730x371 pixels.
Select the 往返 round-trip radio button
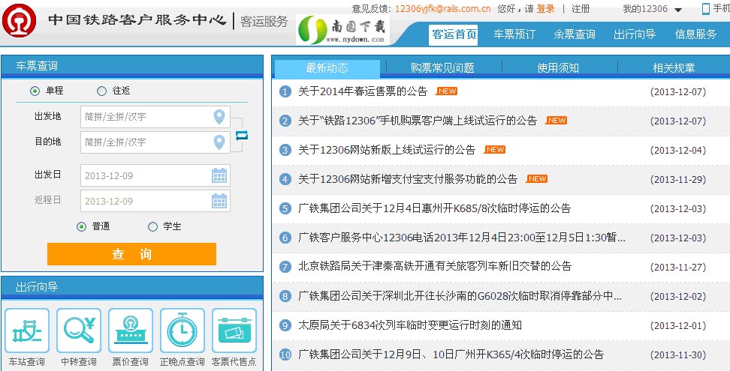[101, 91]
